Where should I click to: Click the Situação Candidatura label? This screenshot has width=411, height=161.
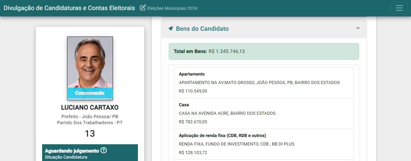point(66,157)
